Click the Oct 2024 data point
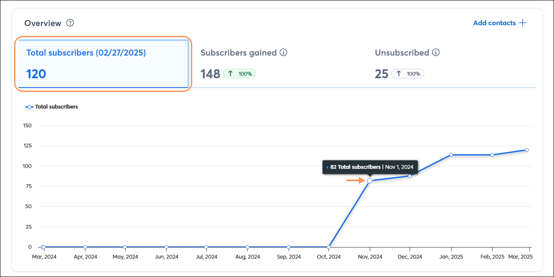The image size is (554, 277). [328, 247]
